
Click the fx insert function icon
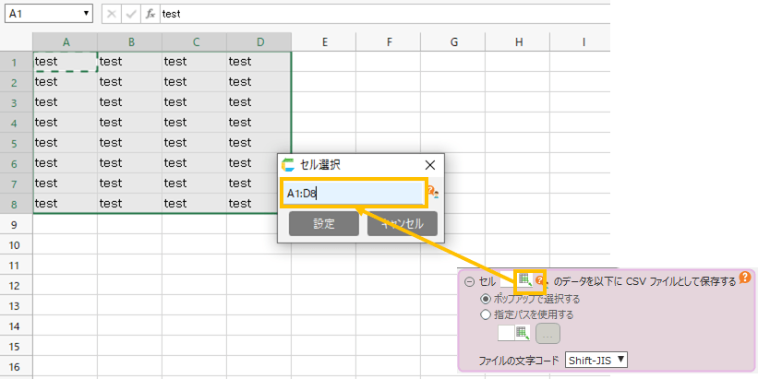pyautogui.click(x=150, y=15)
